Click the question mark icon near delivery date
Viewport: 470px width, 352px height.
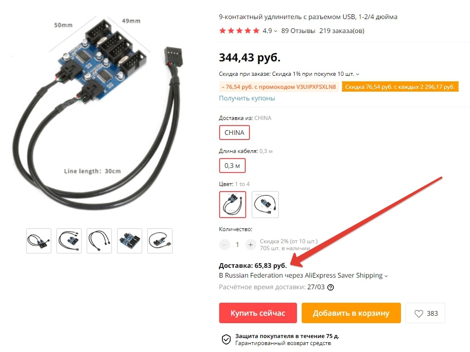coord(330,287)
